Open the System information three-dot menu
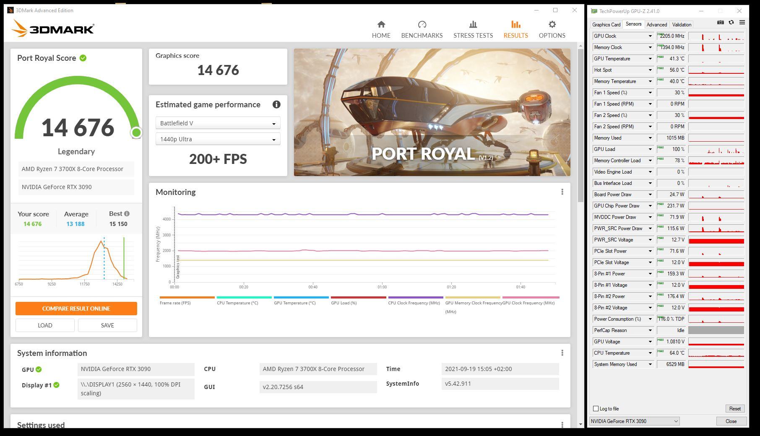Image resolution: width=760 pixels, height=436 pixels. tap(562, 353)
